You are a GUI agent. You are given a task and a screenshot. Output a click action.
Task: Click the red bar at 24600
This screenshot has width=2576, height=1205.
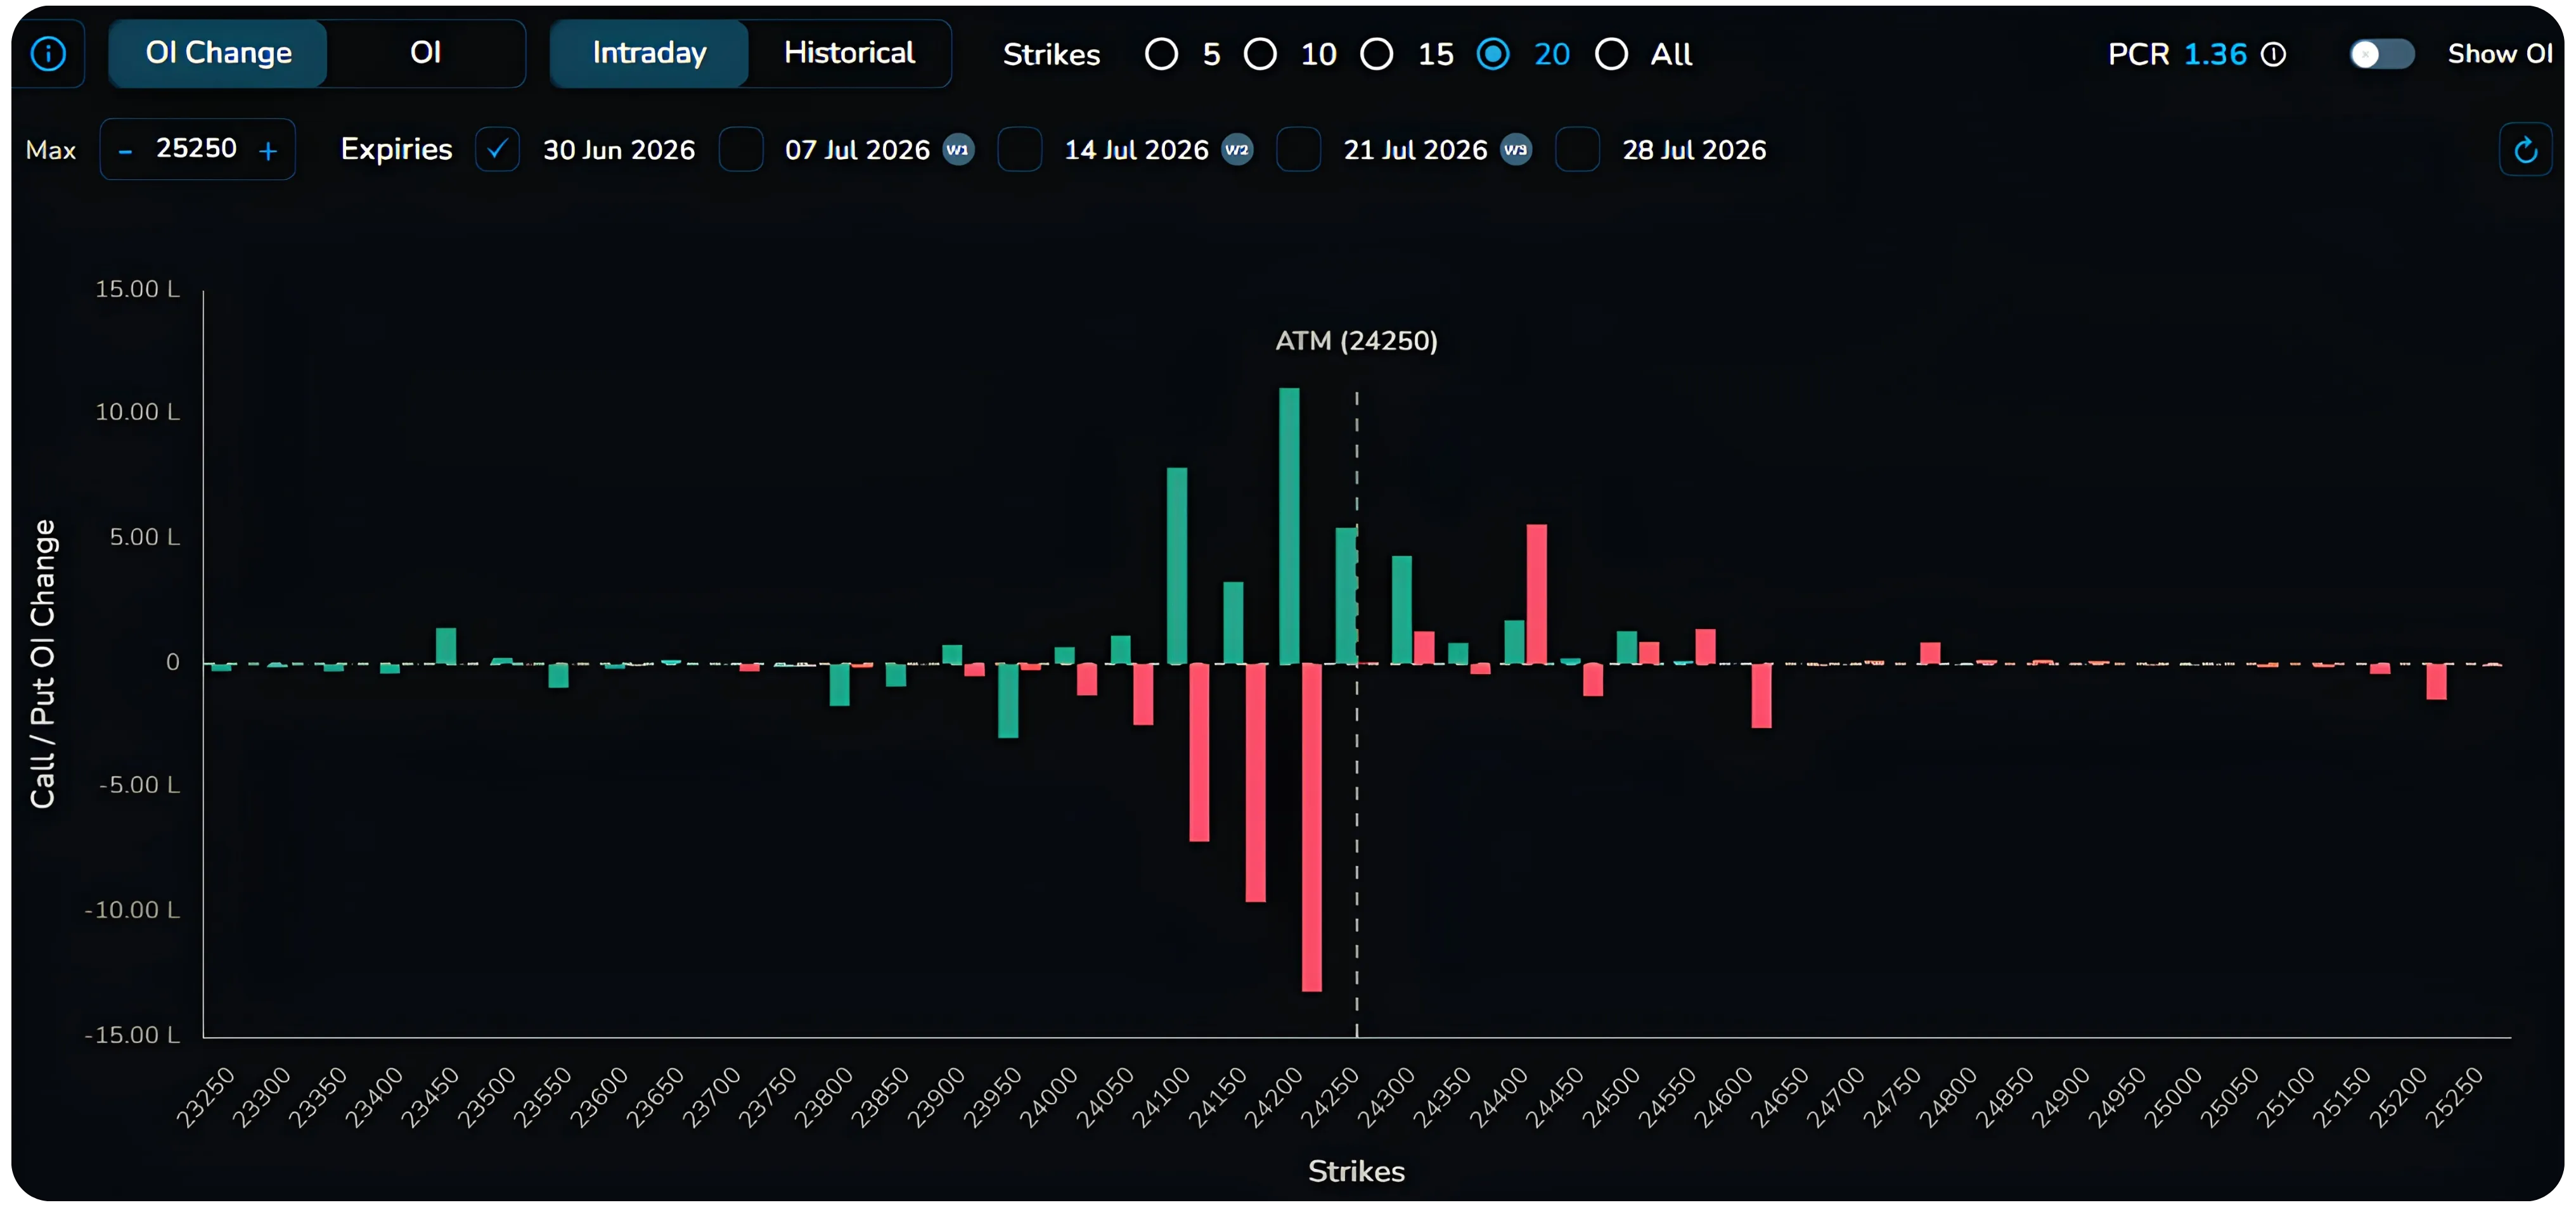click(1761, 696)
